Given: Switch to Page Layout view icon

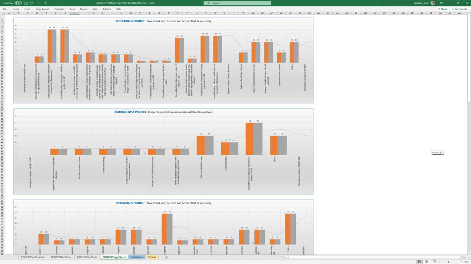Looking at the screenshot, I should pyautogui.click(x=426, y=262).
